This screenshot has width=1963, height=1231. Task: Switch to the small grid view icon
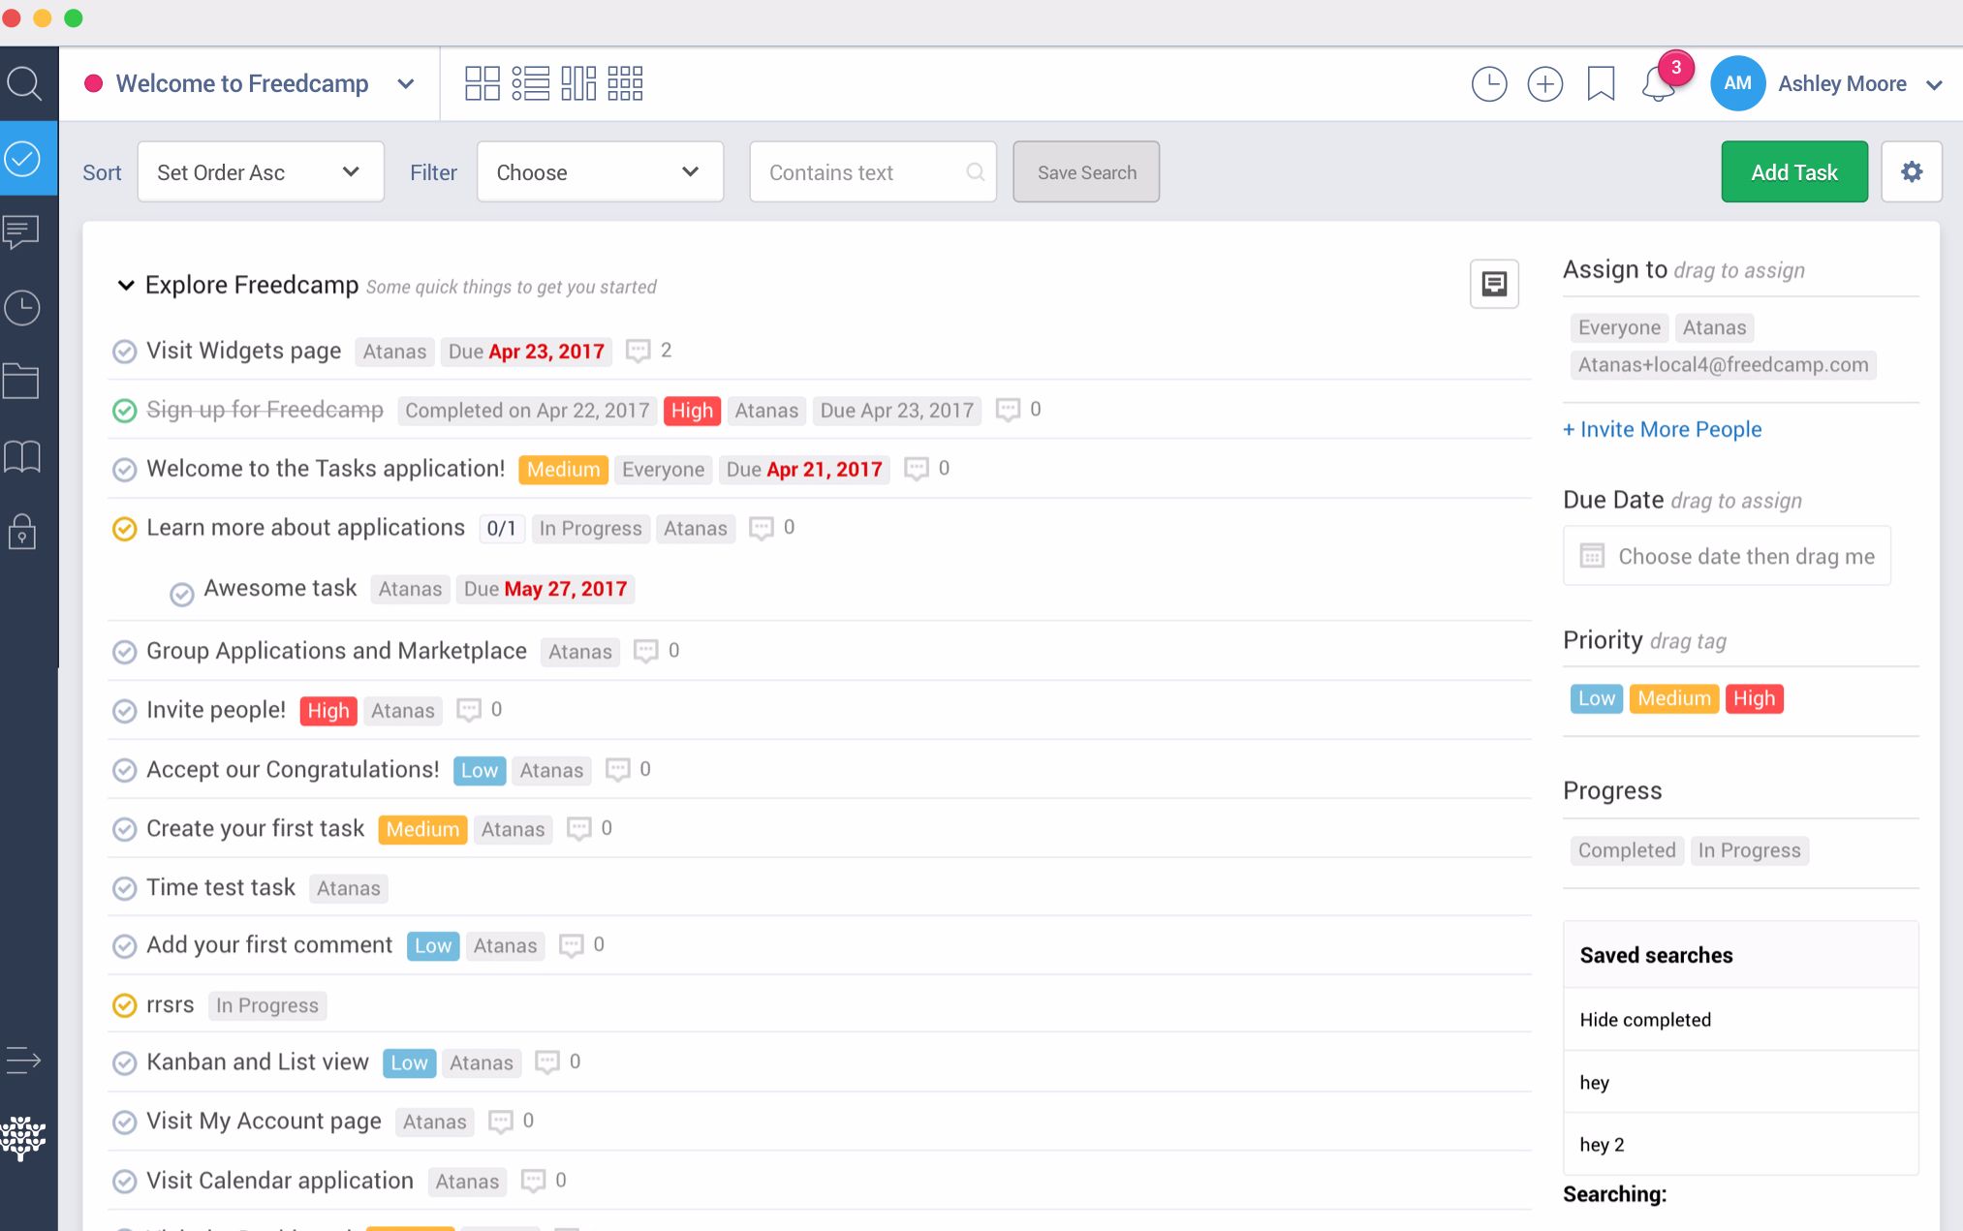625,83
